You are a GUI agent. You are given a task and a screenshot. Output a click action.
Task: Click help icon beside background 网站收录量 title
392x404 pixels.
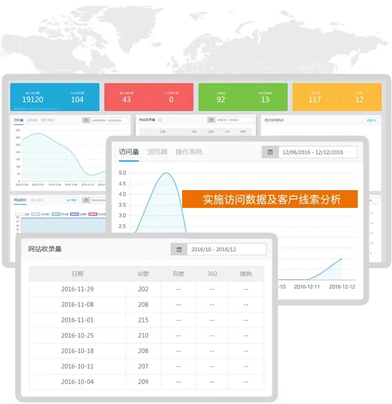pyautogui.click(x=160, y=120)
